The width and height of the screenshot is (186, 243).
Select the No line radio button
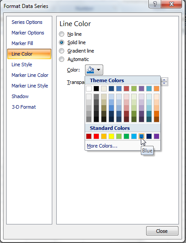(62, 34)
